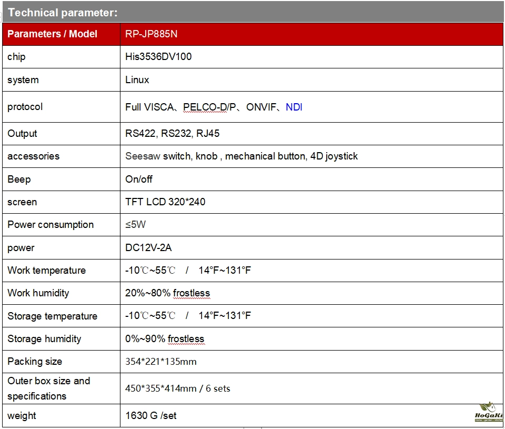The image size is (505, 429).
Task: Click the "Work temperature" row label
Action: [x=46, y=271]
